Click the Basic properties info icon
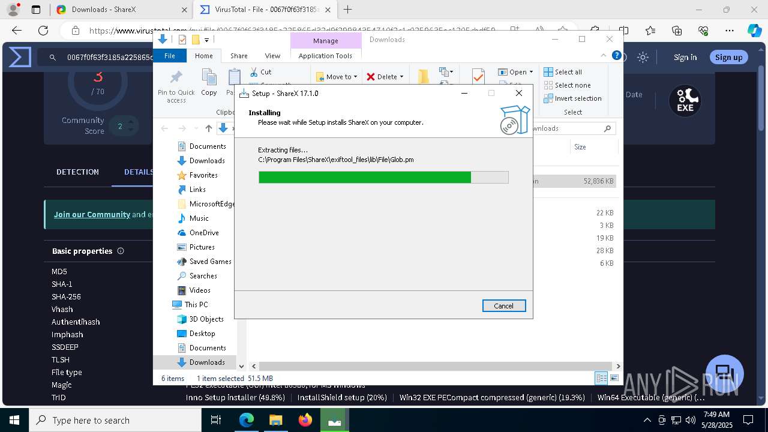 121,251
